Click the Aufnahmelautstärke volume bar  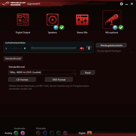coord(54,48)
